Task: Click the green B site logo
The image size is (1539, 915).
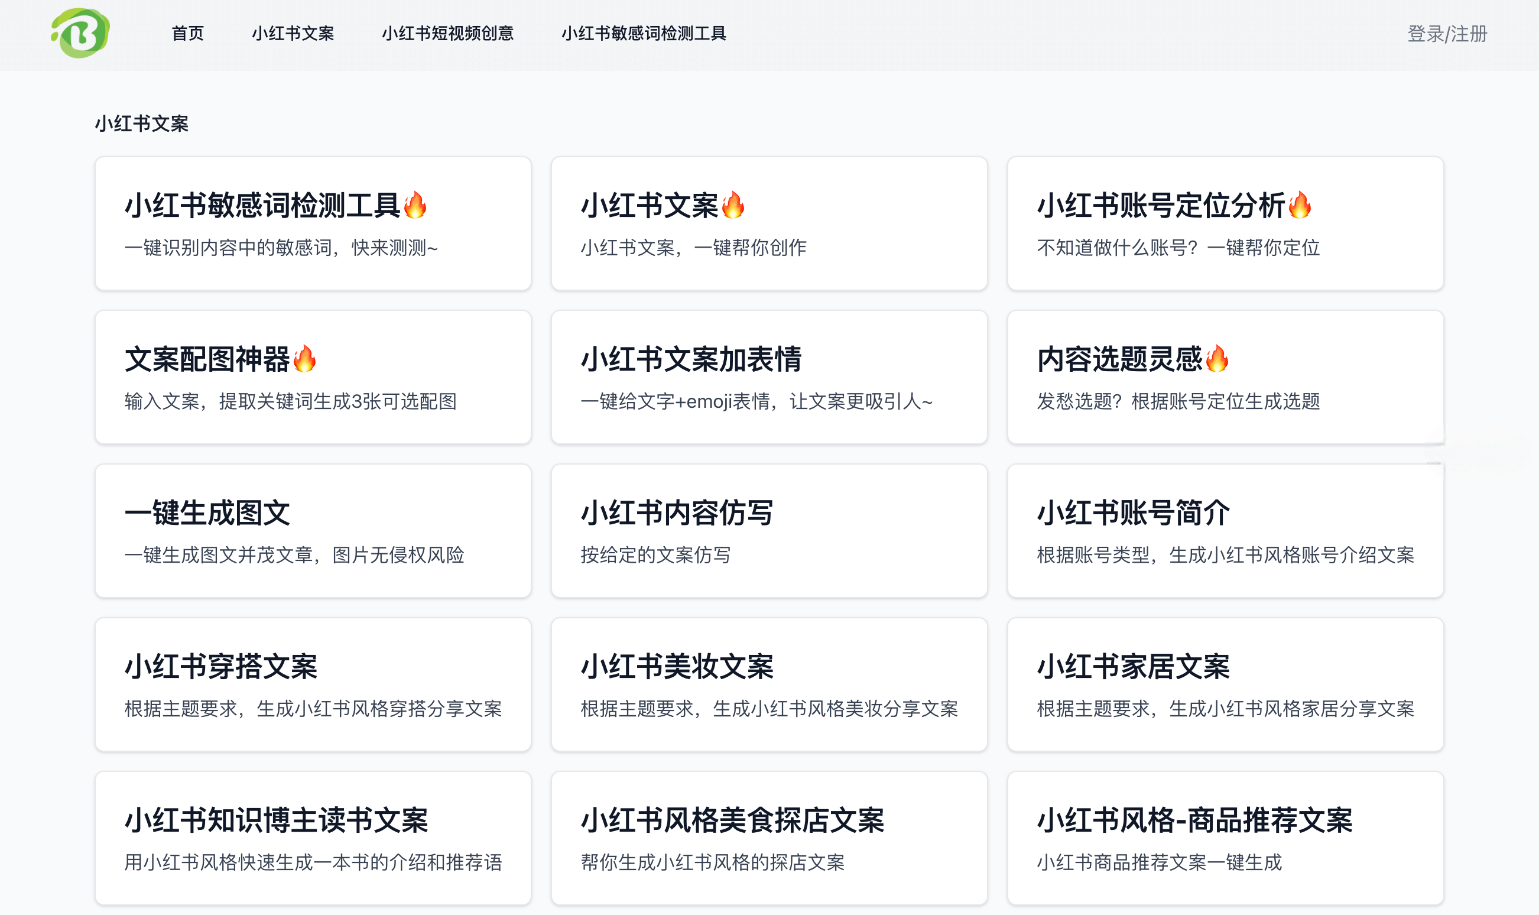Action: [80, 33]
